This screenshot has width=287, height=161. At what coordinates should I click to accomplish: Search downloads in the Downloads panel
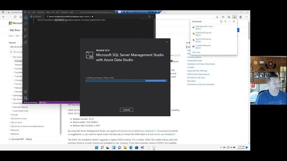tap(225, 21)
